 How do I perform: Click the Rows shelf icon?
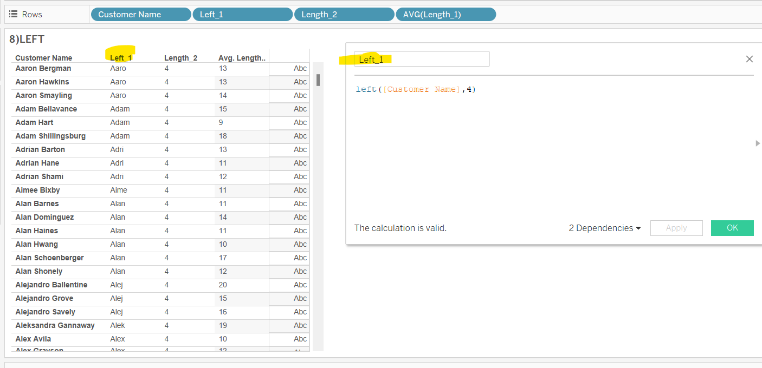point(14,14)
